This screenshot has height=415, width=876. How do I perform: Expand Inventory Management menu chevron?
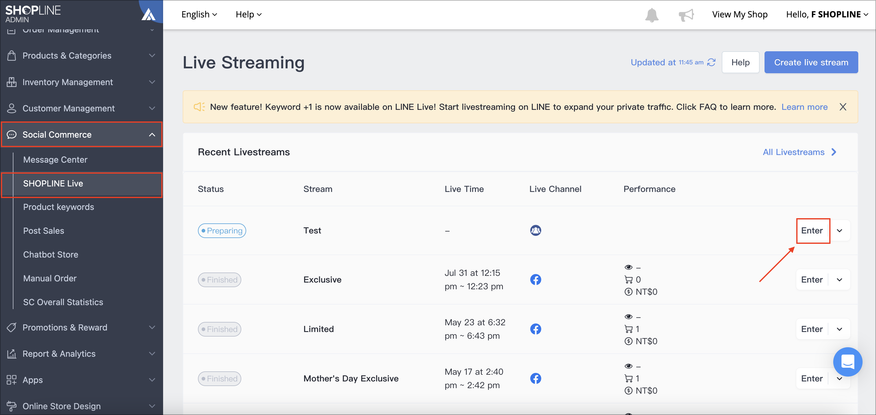click(152, 82)
